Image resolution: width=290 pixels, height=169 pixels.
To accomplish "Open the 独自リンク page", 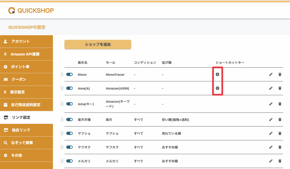I will pos(26,130).
